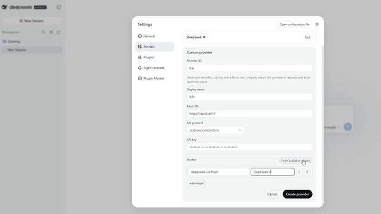Focus the API key field
The height and width of the screenshot is (214, 381).
[x=249, y=147]
